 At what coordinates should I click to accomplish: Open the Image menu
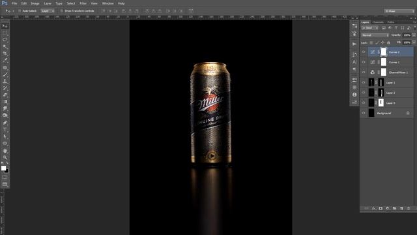pos(35,3)
